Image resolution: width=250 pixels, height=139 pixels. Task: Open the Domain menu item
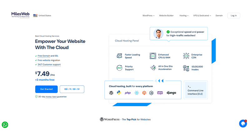click(219, 16)
